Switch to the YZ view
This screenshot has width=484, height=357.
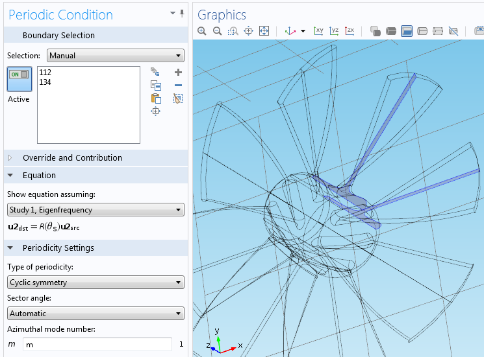click(334, 31)
